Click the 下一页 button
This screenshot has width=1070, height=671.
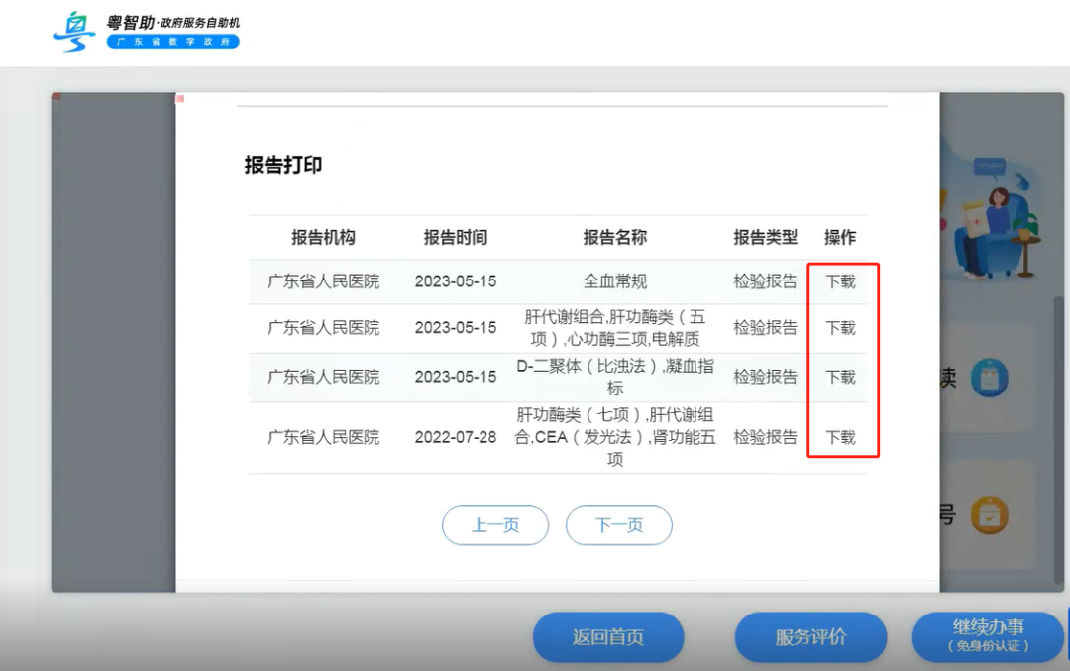pos(618,525)
